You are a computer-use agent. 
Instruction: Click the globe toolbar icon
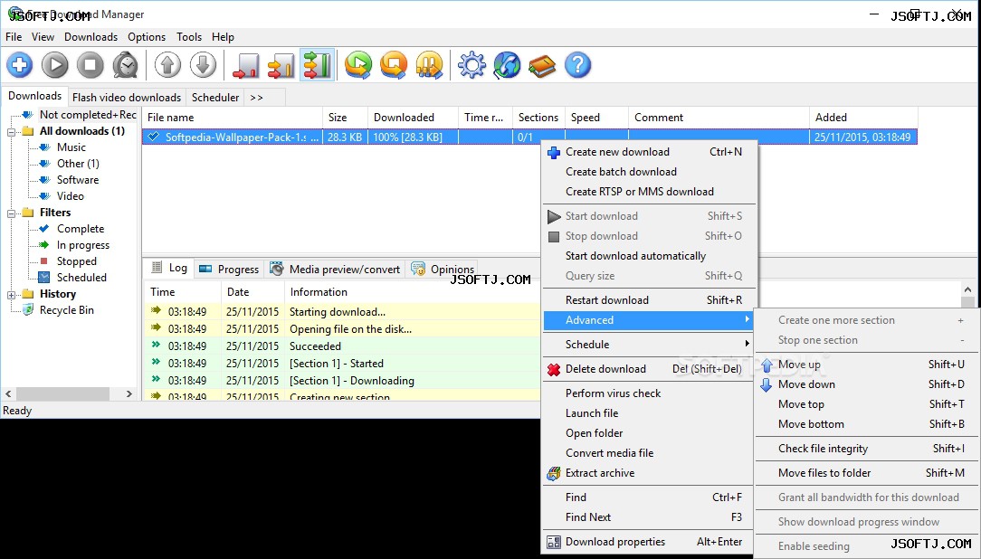507,65
